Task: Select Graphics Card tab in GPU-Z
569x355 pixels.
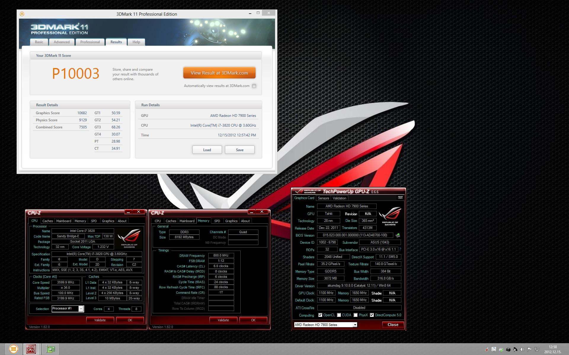Action: pos(304,198)
